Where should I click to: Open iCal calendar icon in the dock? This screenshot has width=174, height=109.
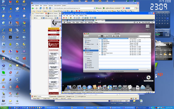click(99, 87)
